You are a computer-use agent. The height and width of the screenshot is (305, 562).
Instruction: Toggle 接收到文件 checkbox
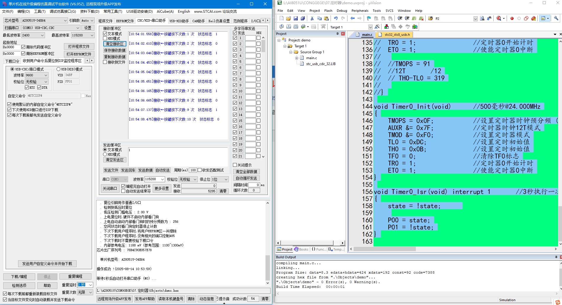[105, 62]
